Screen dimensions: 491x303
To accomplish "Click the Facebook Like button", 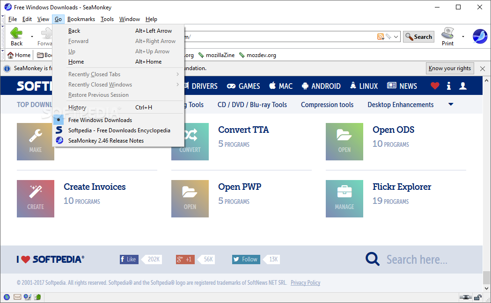I will click(x=129, y=259).
